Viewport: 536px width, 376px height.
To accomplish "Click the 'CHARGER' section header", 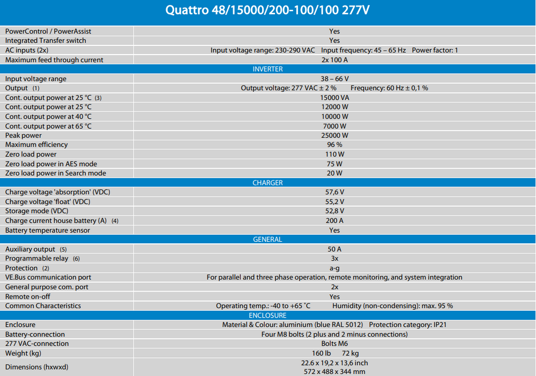I will [267, 182].
